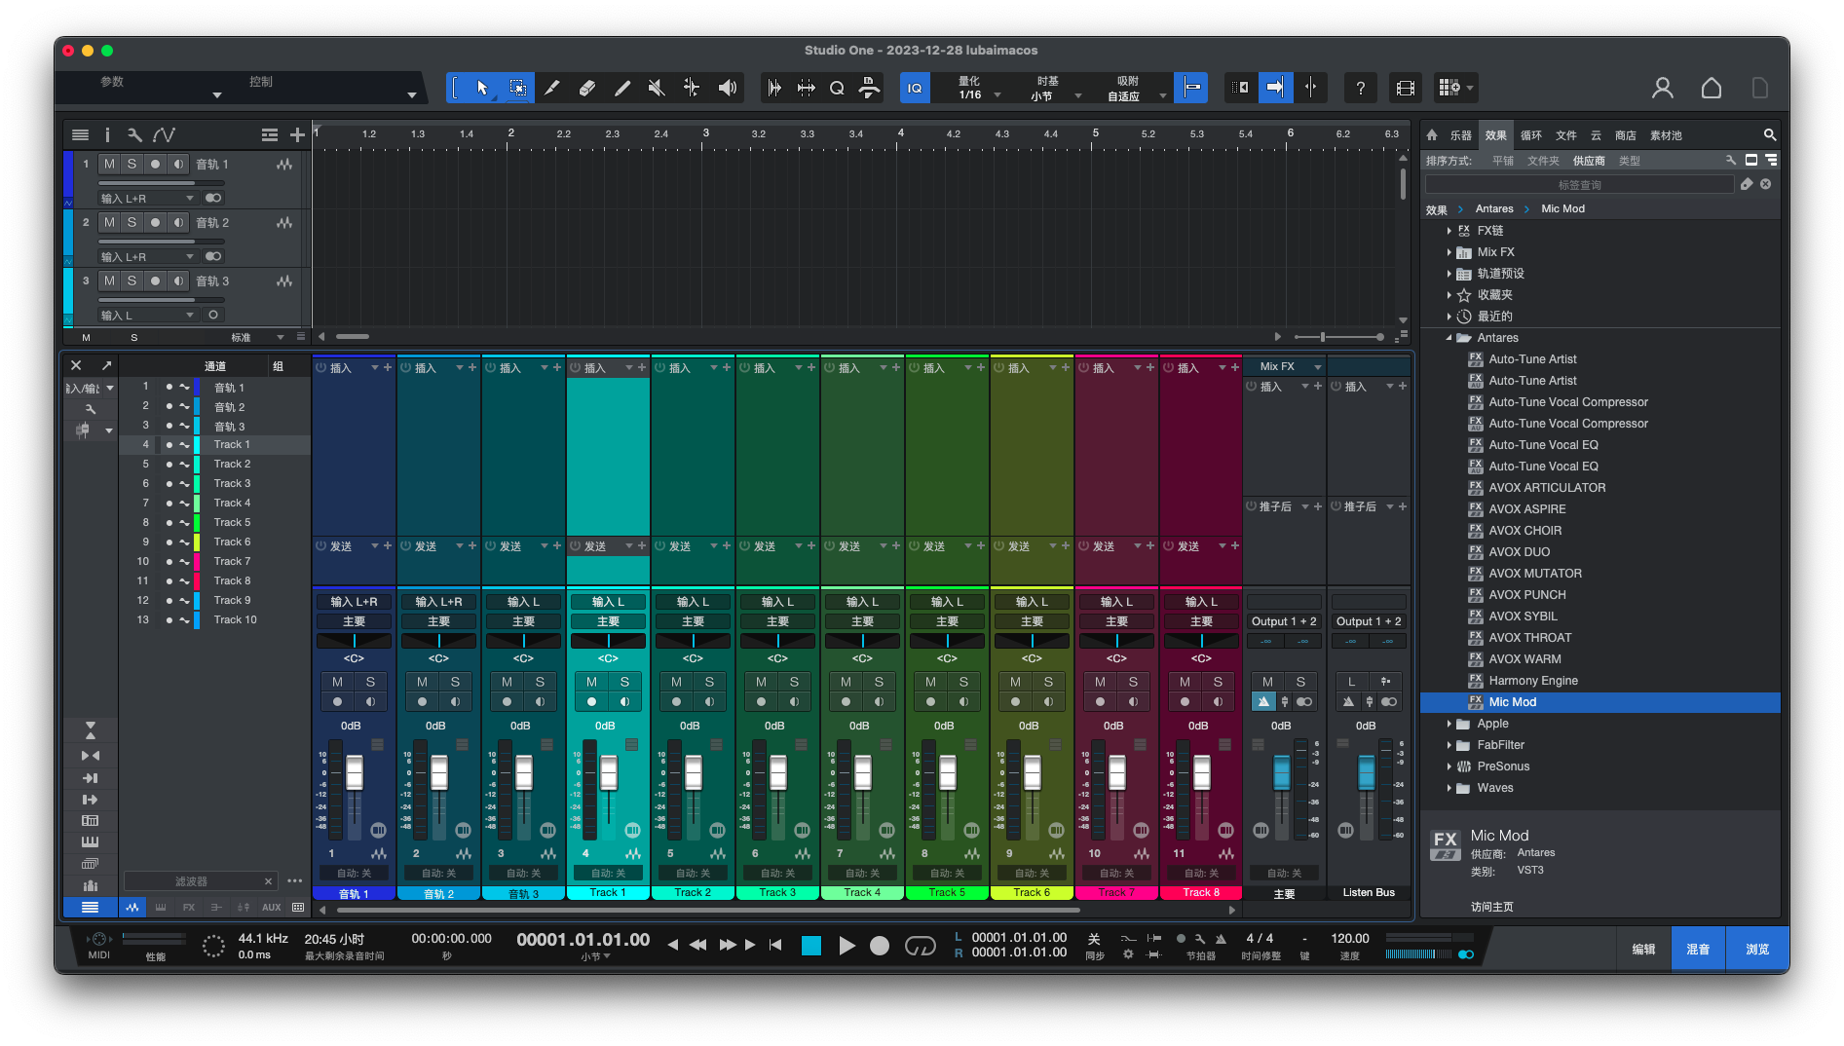Toggle the IQ quantize button
The image size is (1844, 1046).
915,88
